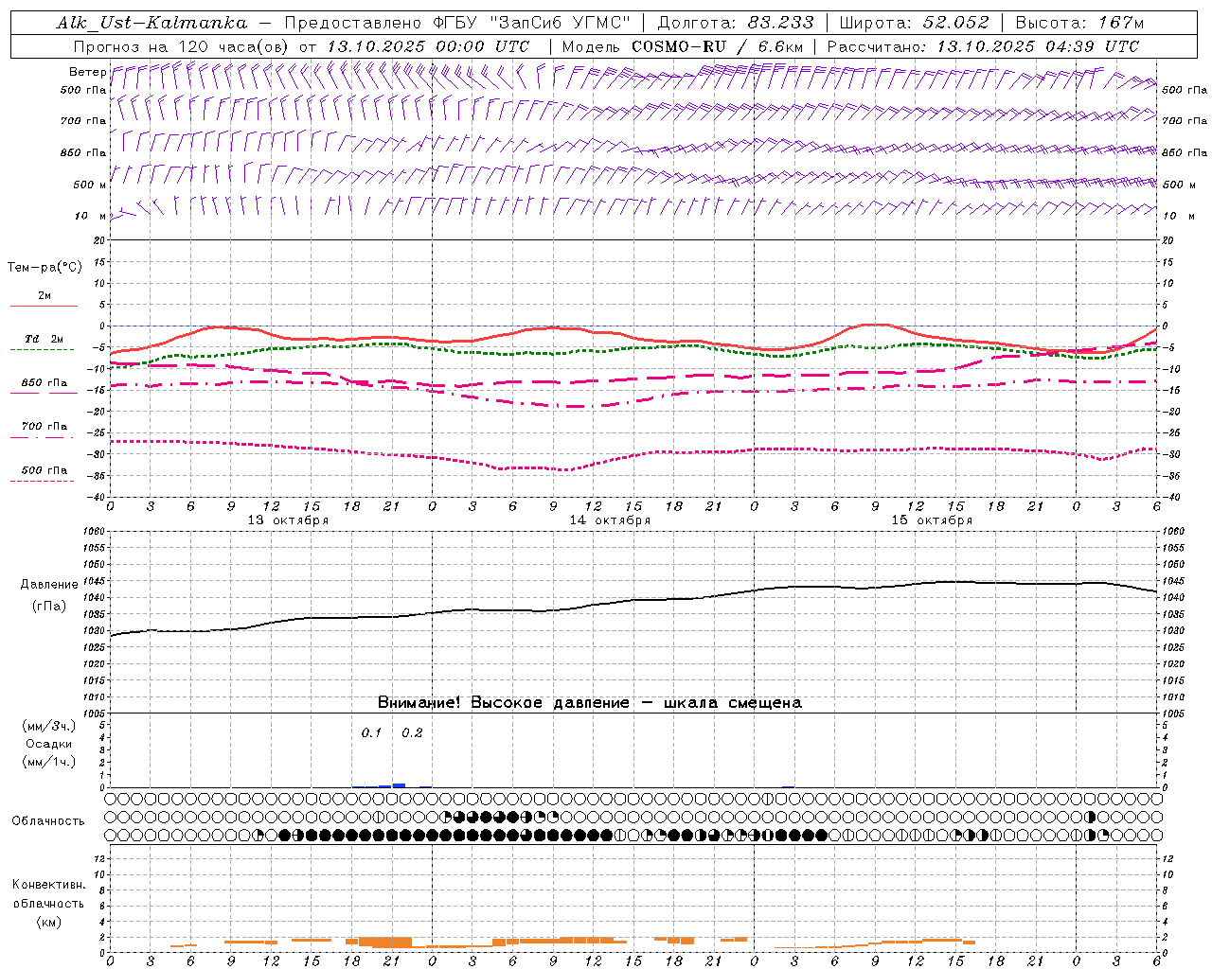Click the date label 14 октября

[x=610, y=520]
